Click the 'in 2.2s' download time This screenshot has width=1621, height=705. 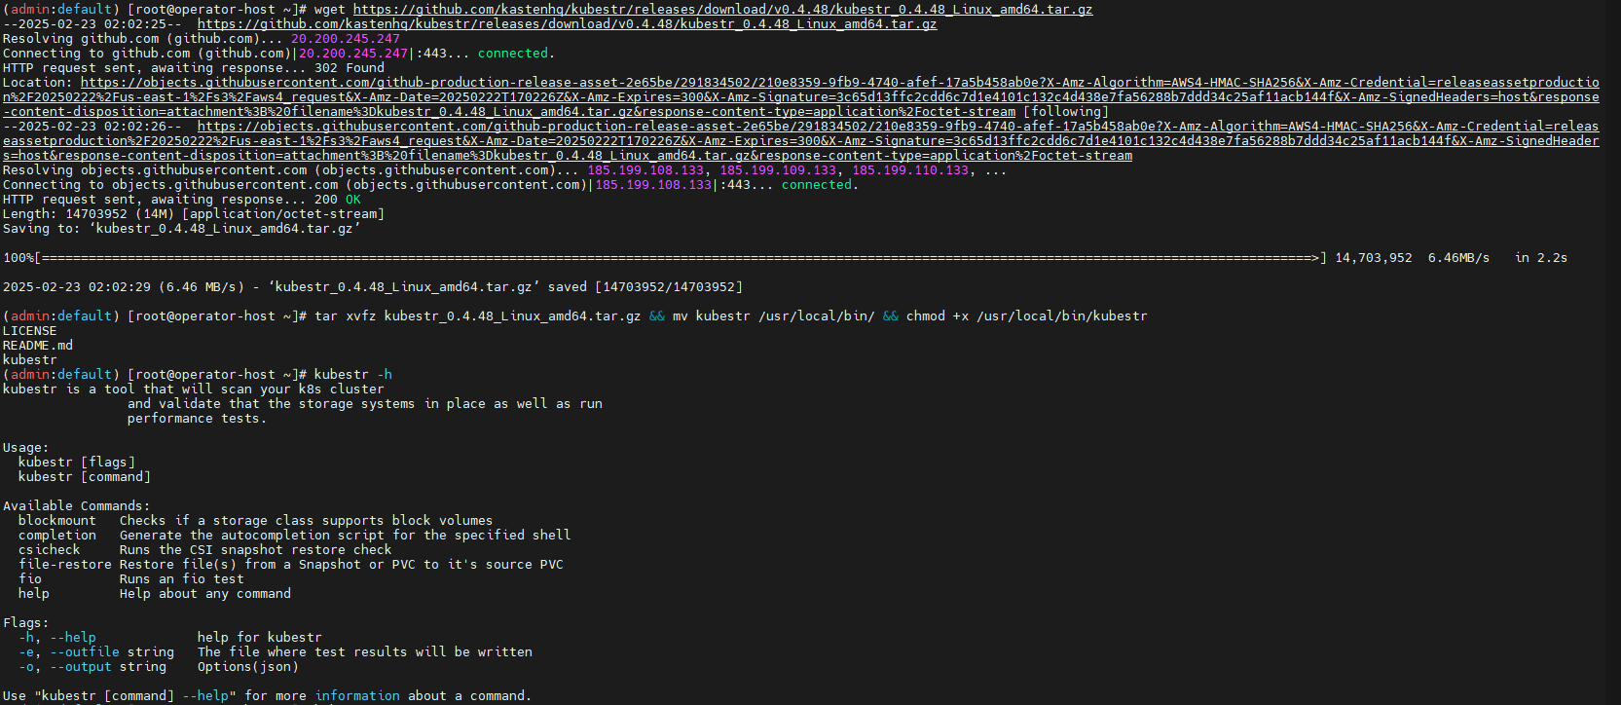1541,258
